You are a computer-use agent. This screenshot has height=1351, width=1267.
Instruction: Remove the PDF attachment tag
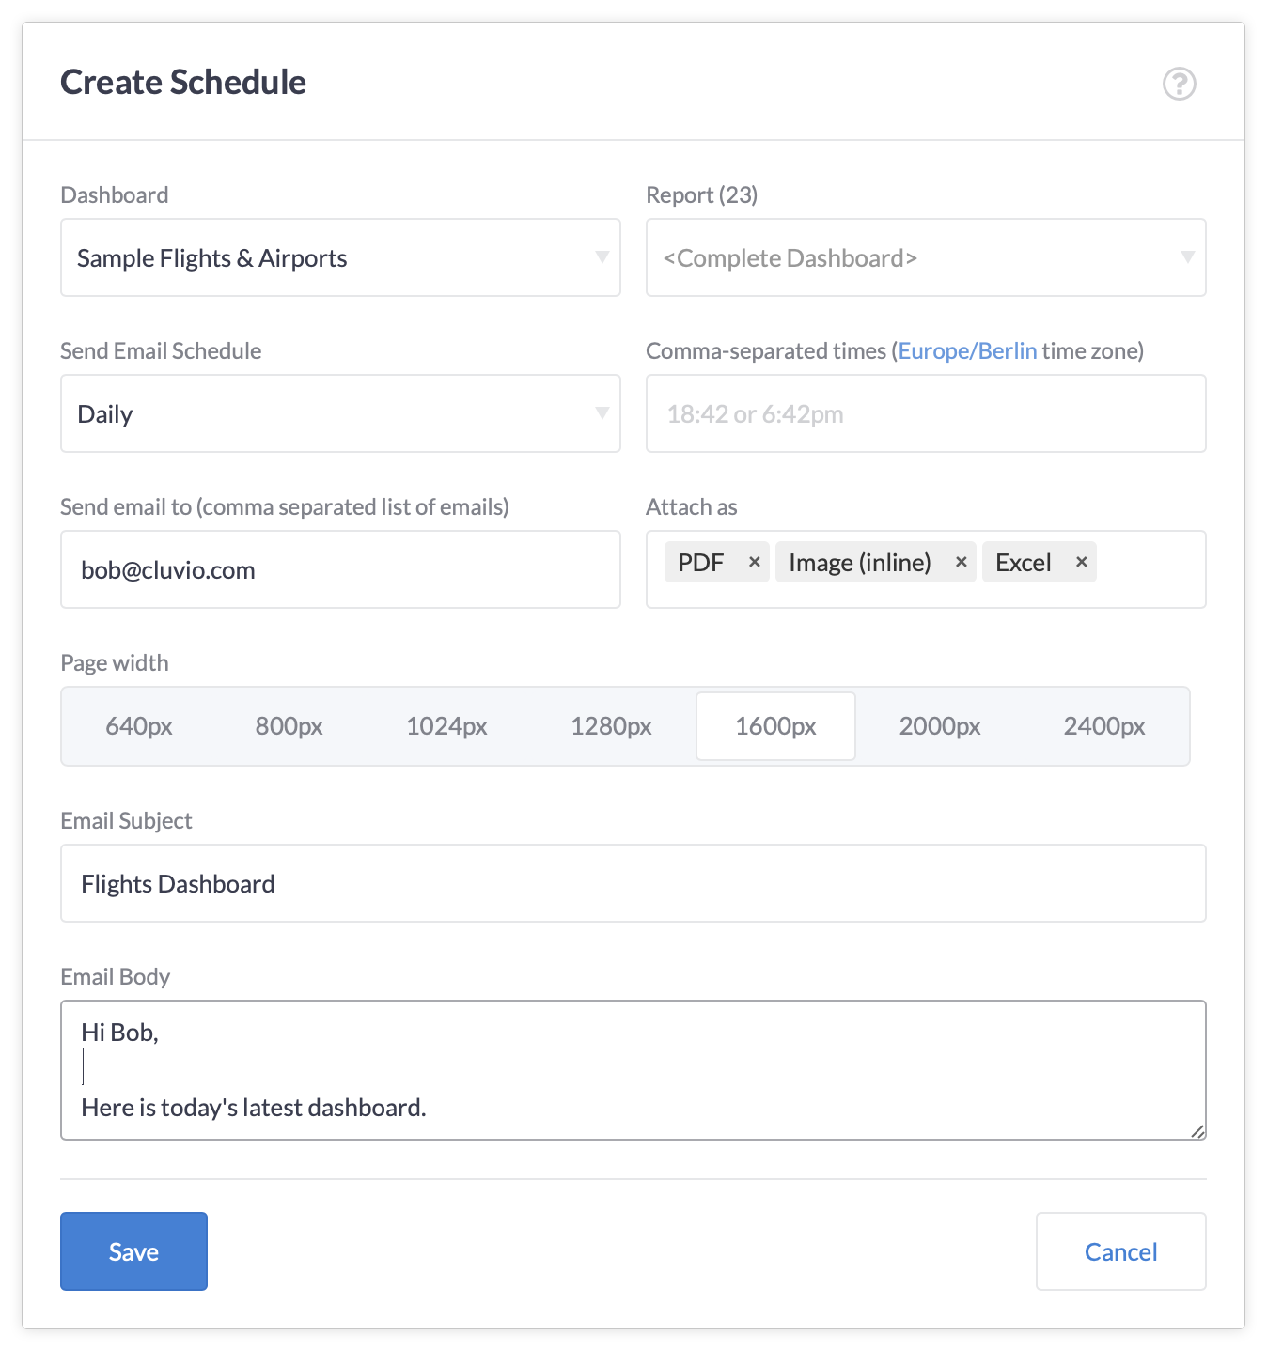(754, 562)
